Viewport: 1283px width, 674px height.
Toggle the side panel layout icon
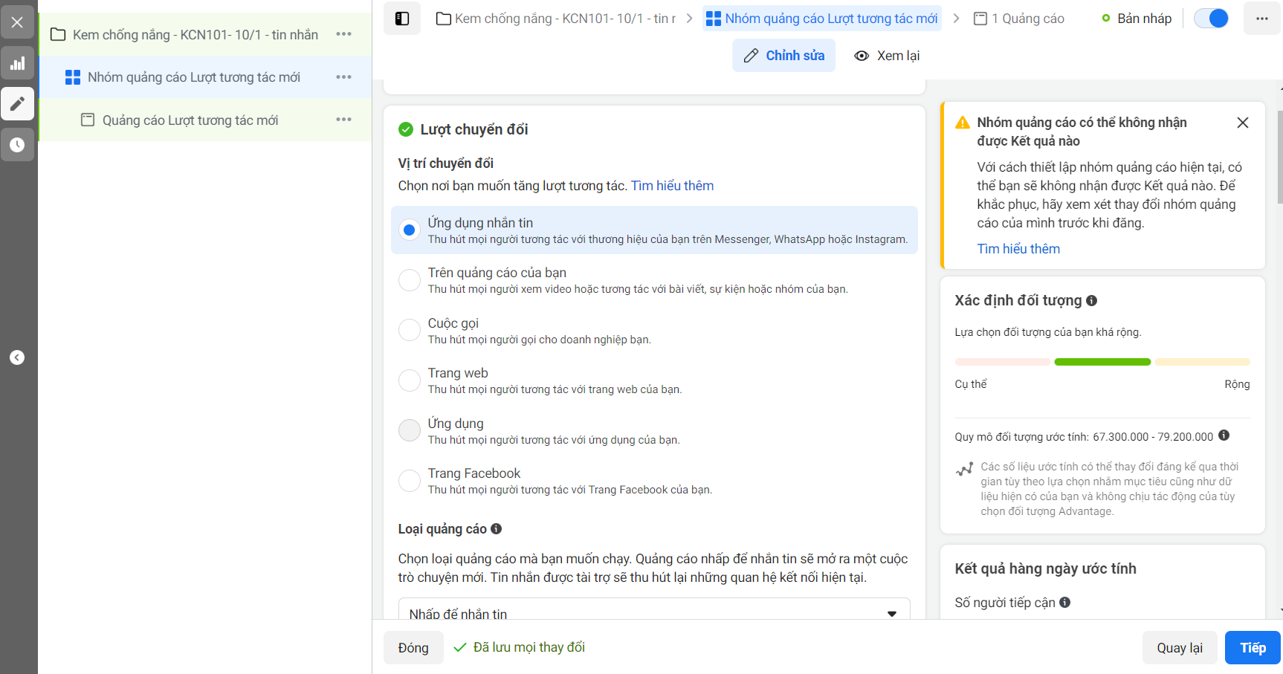402,19
